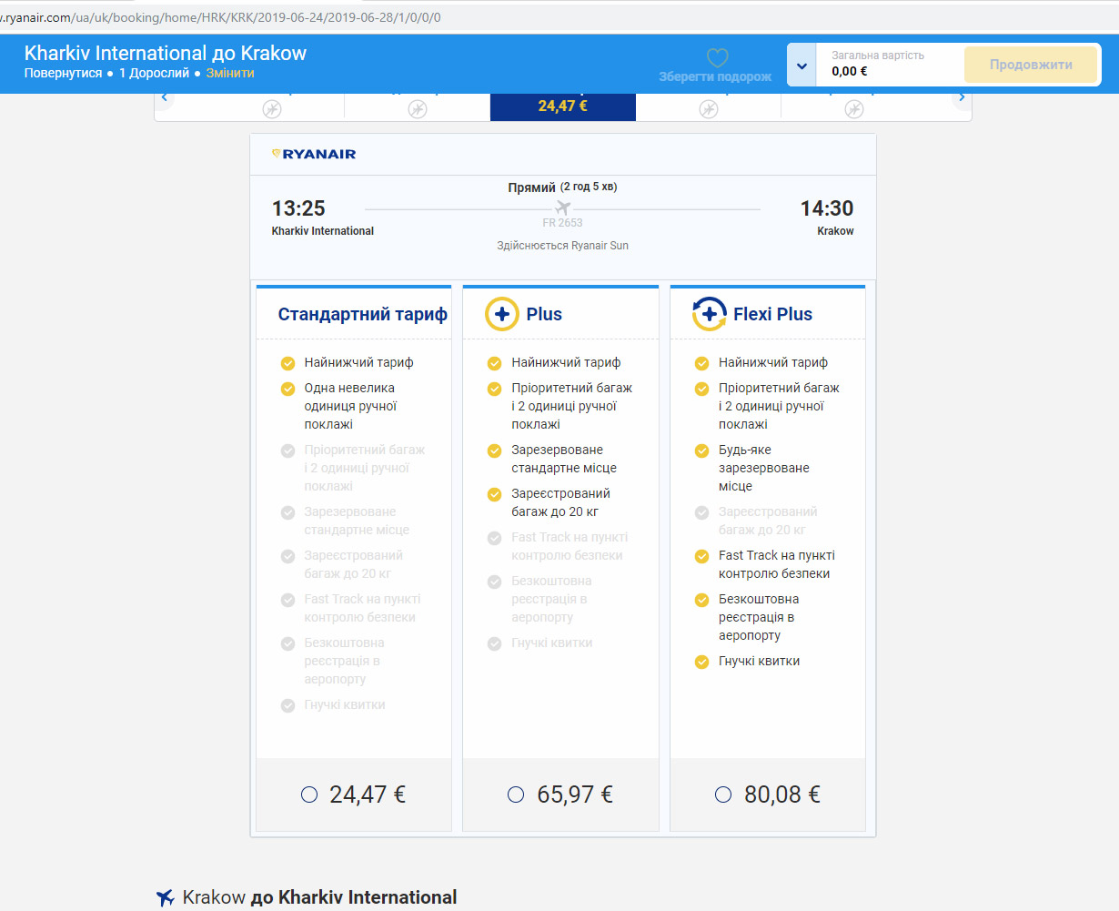Click checkmark for Пріоритетний багаж in Flexi Plus
This screenshot has width=1119, height=911.
tap(701, 389)
